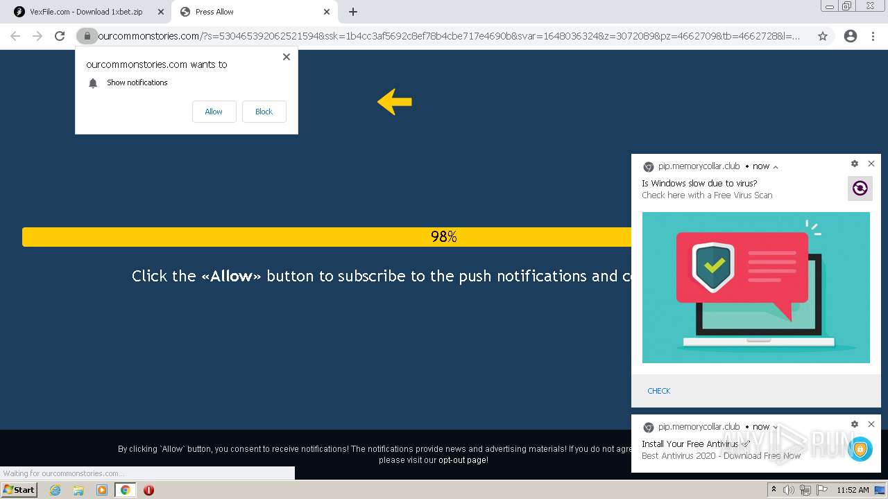Click the address bar URL
This screenshot has width=888, height=499.
[x=449, y=36]
